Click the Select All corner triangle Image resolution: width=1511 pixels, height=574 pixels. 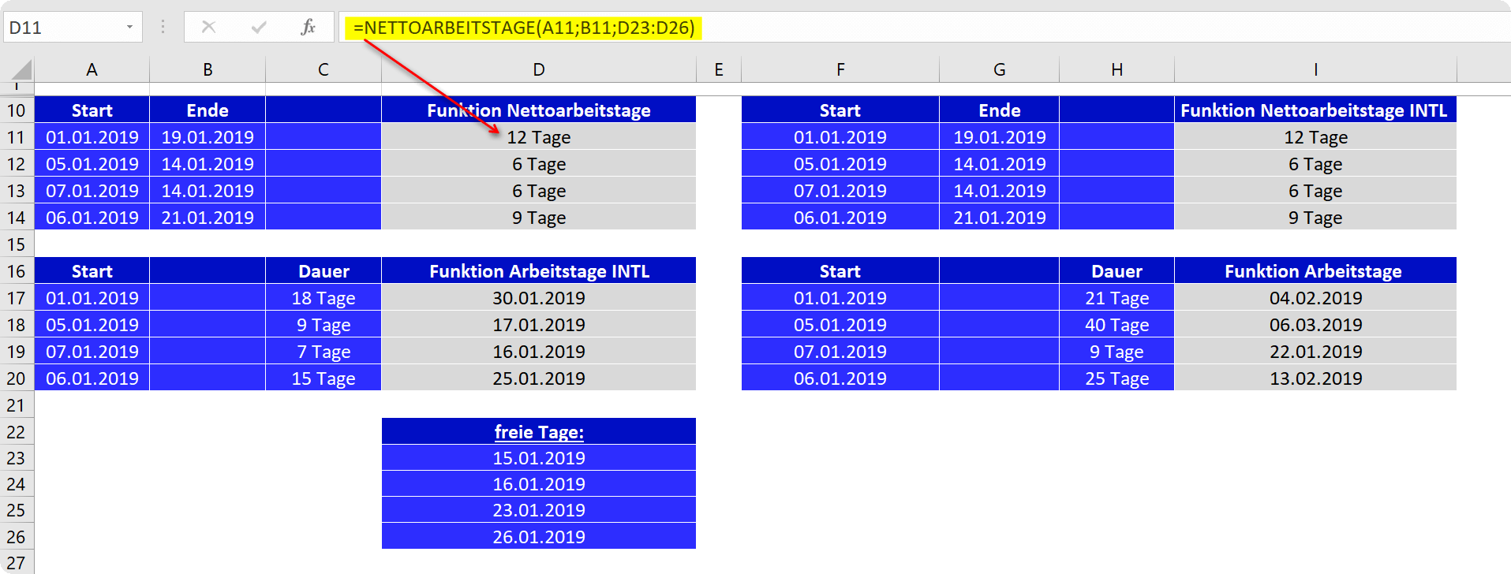(17, 69)
